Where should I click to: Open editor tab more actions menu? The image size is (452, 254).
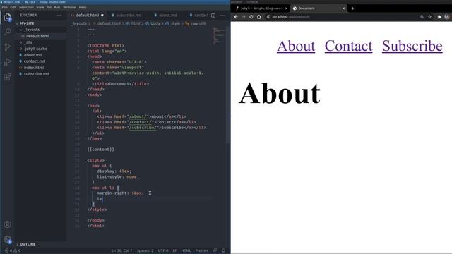pyautogui.click(x=222, y=16)
